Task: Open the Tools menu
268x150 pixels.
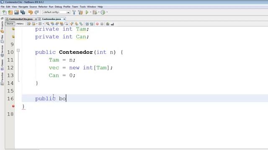Action: pyautogui.click(x=82, y=7)
